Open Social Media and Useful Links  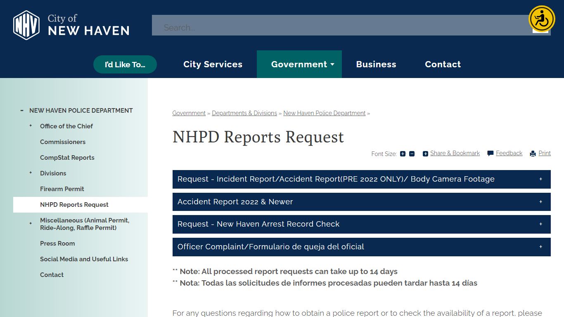click(84, 259)
